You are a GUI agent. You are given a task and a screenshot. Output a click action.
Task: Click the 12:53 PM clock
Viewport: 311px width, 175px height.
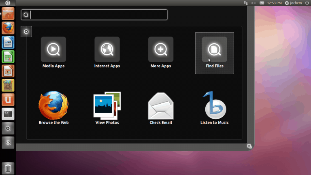[x=274, y=3]
